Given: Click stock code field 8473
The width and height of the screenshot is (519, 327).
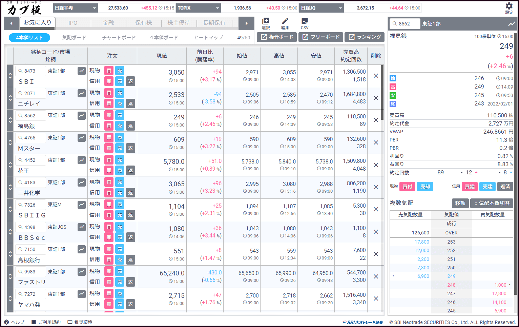Looking at the screenshot, I should pyautogui.click(x=30, y=71).
